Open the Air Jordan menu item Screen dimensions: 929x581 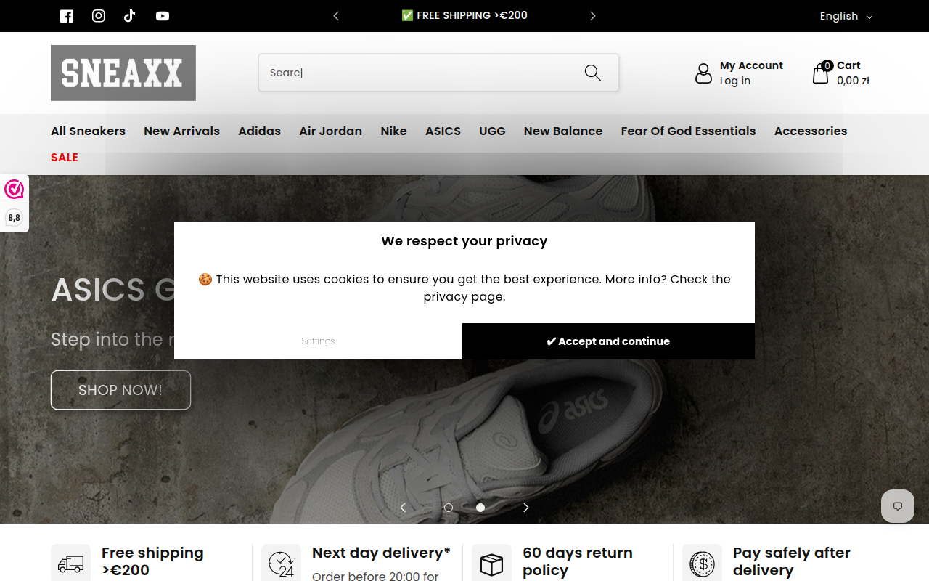pos(330,131)
